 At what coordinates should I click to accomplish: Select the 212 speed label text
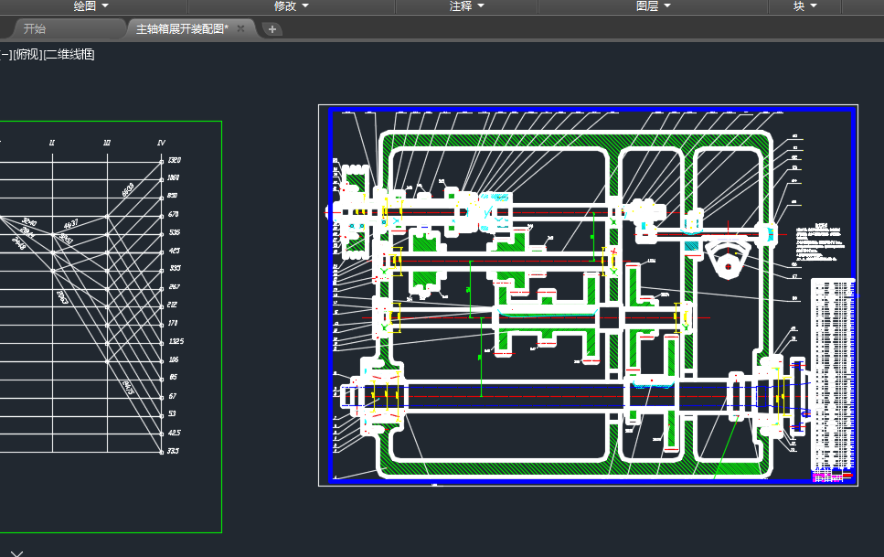coord(172,305)
